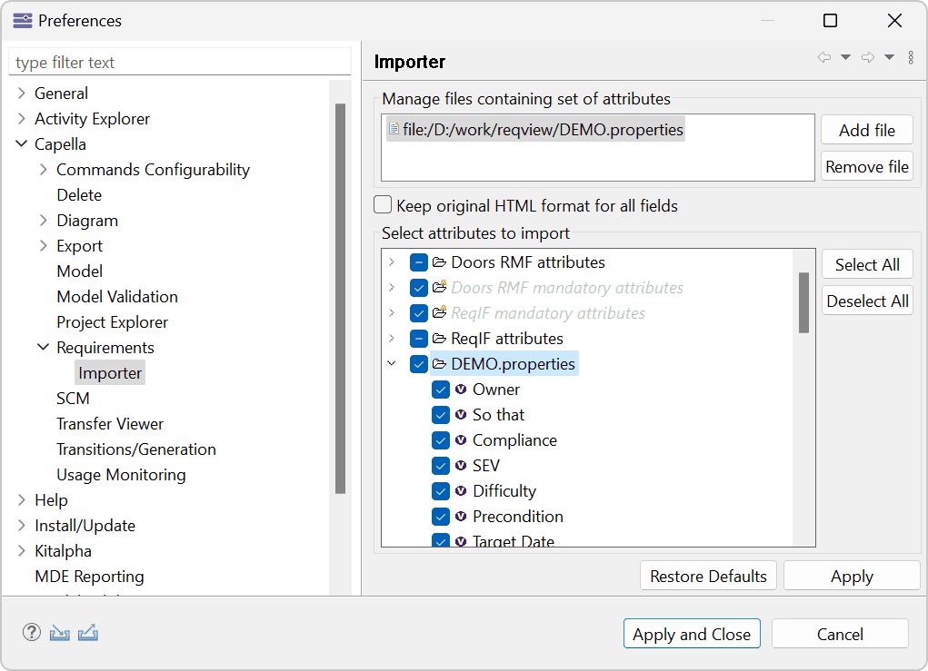Expand the Export preferences node
The image size is (928, 671).
pos(44,245)
